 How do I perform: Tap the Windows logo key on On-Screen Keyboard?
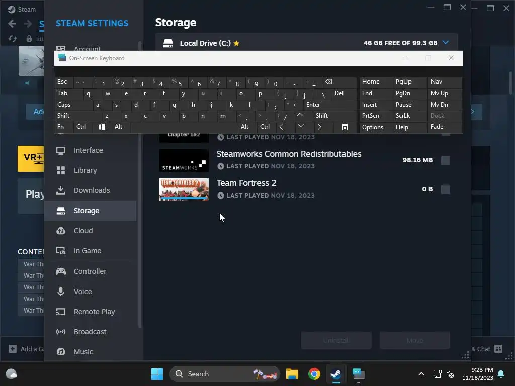click(103, 127)
